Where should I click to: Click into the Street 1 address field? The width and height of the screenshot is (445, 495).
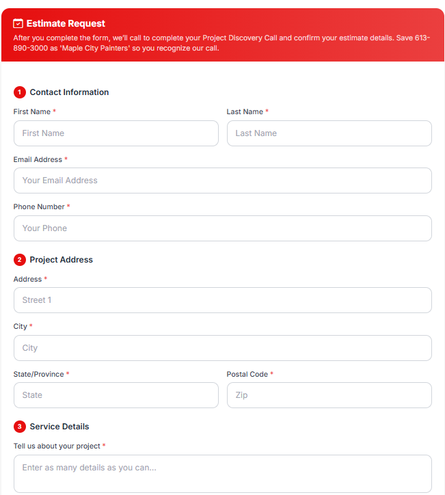223,300
